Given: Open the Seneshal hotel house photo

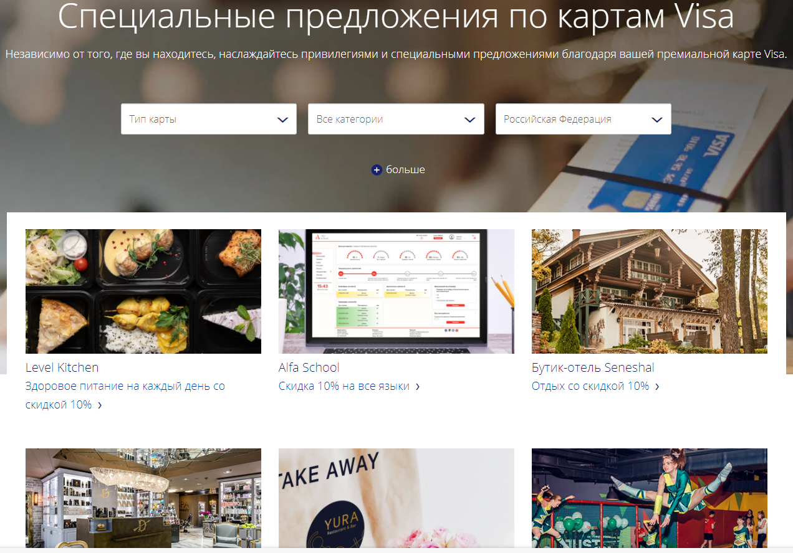Looking at the screenshot, I should [x=650, y=291].
